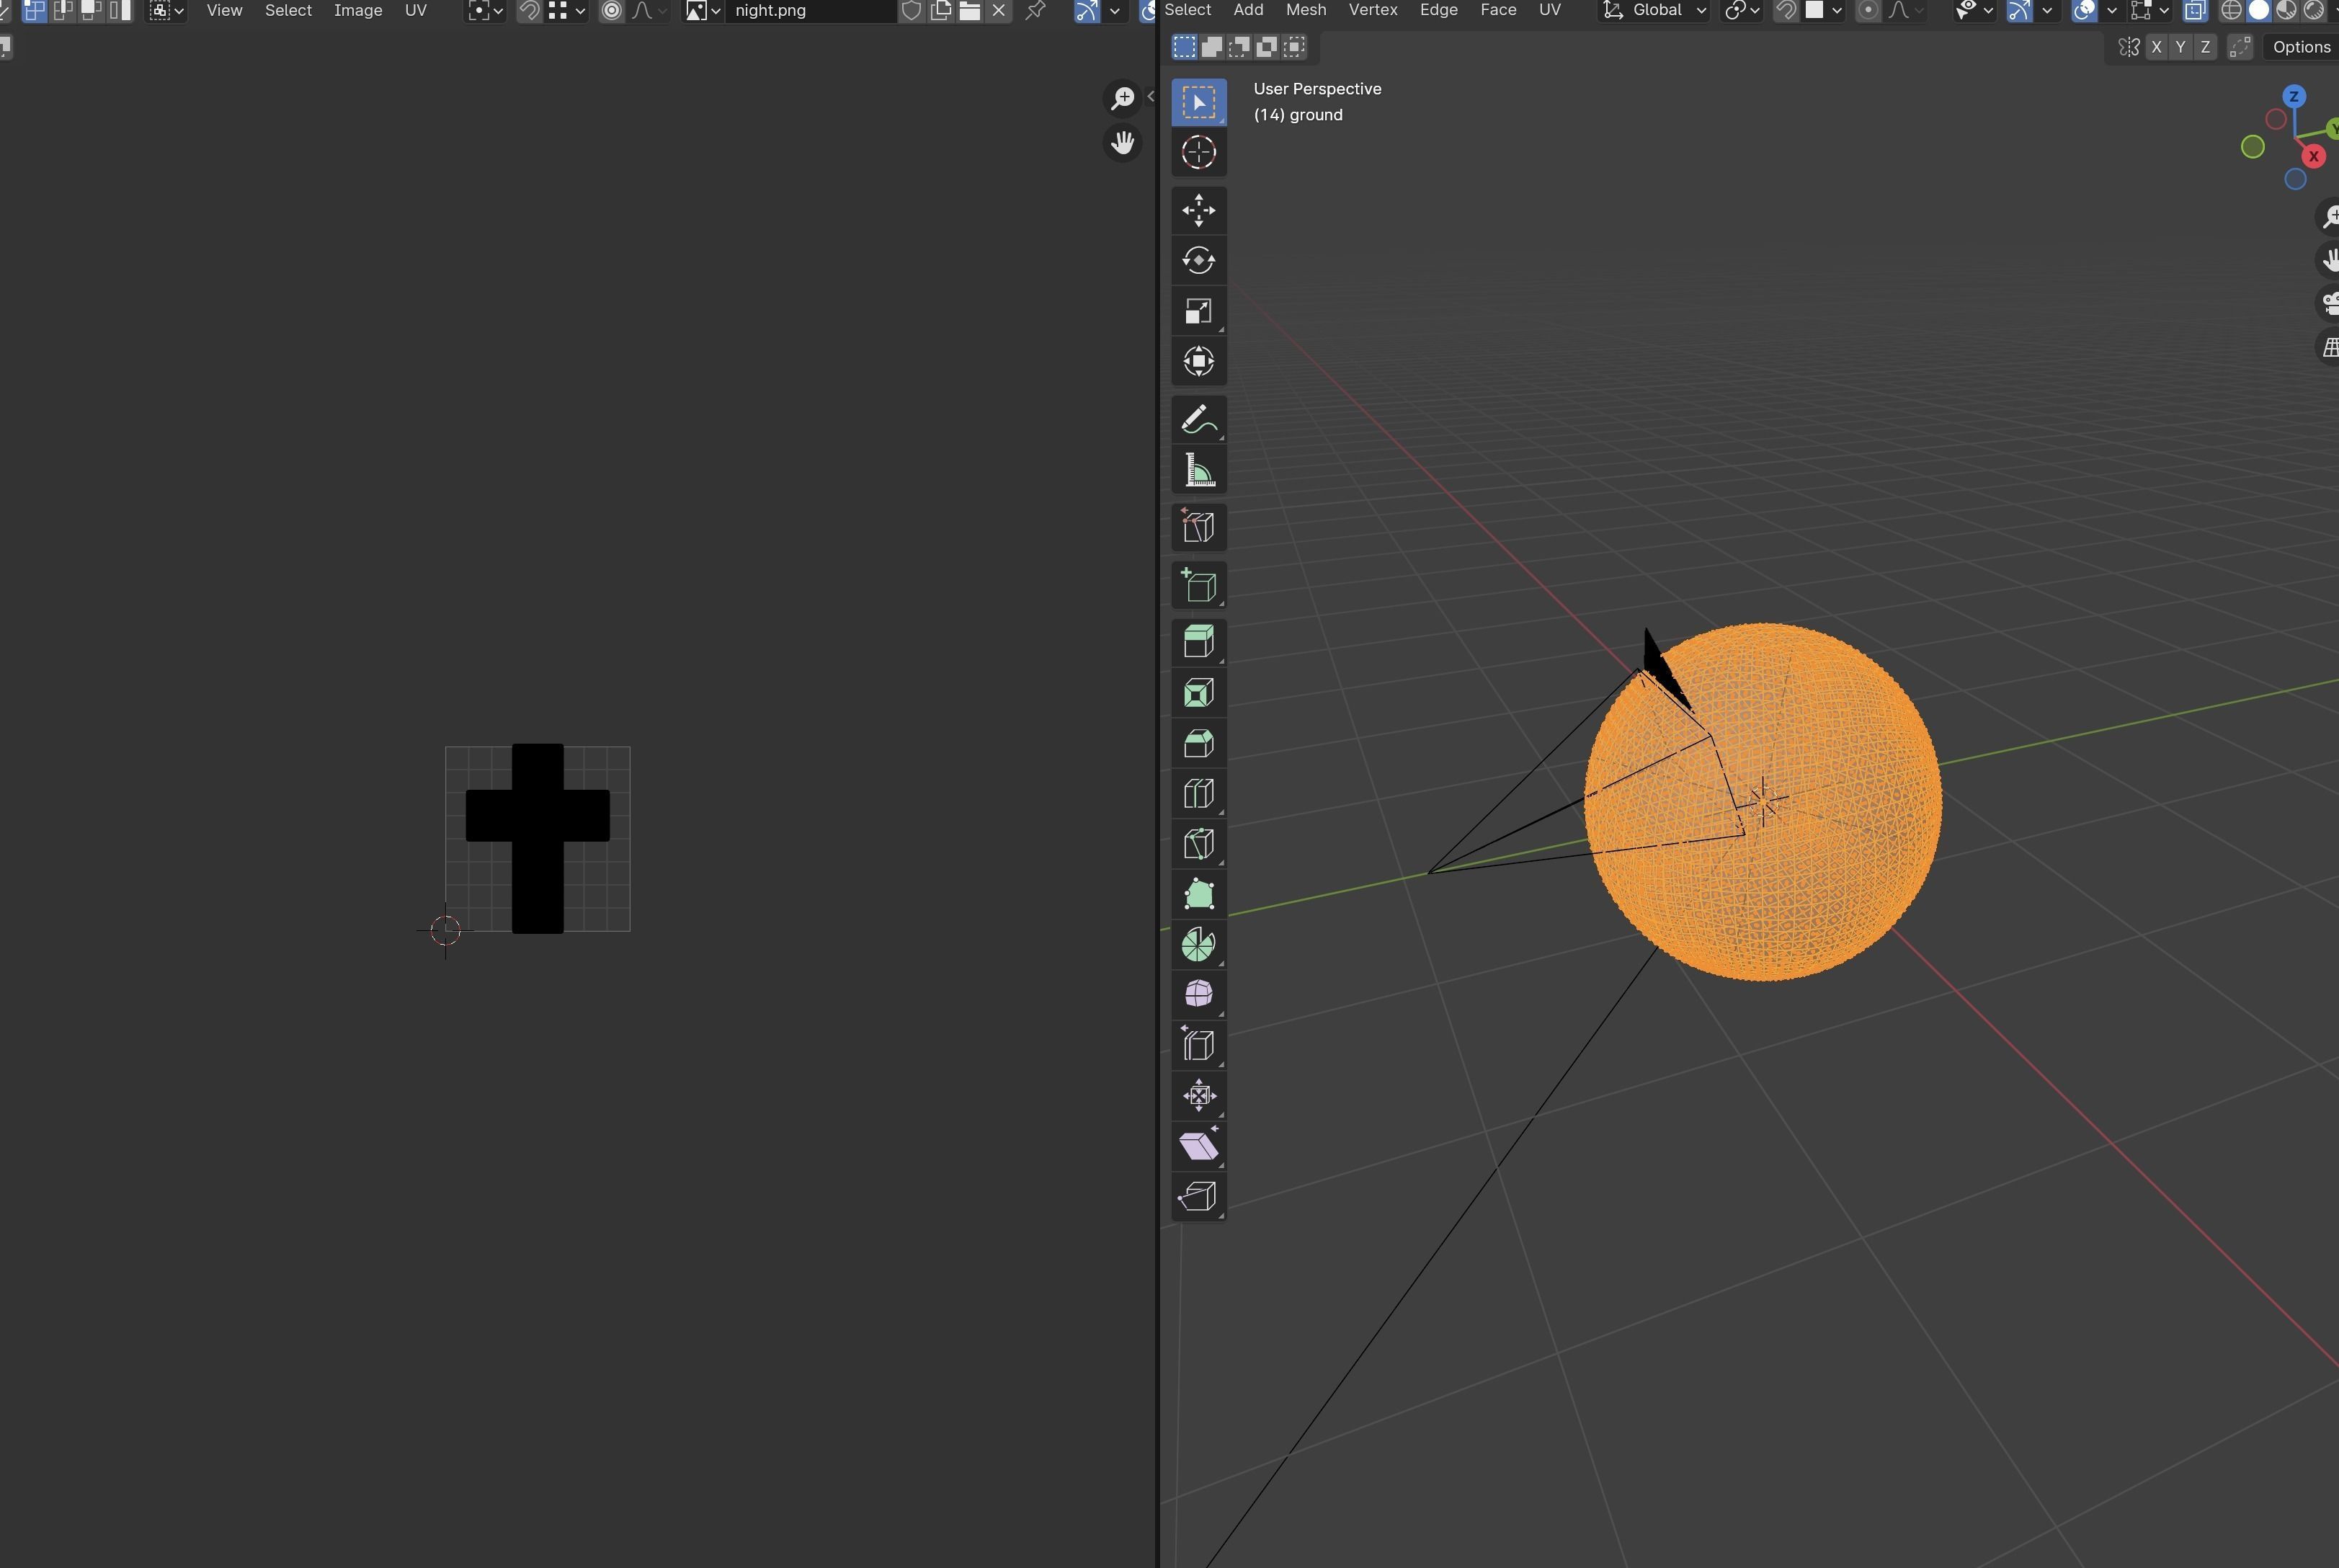Toggle snapping magnet in 3D viewport
The image size is (2339, 1568).
(1785, 11)
